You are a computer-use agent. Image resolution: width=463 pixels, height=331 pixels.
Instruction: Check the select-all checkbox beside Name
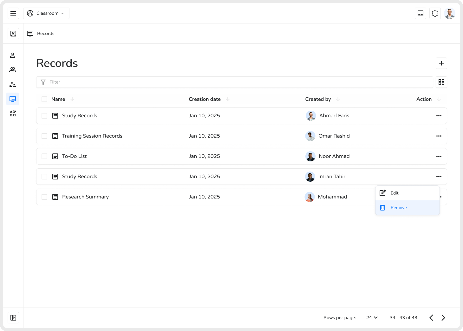(x=44, y=99)
